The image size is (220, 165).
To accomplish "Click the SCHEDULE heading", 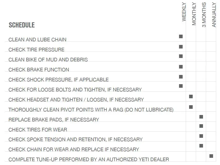I will (22, 25).
